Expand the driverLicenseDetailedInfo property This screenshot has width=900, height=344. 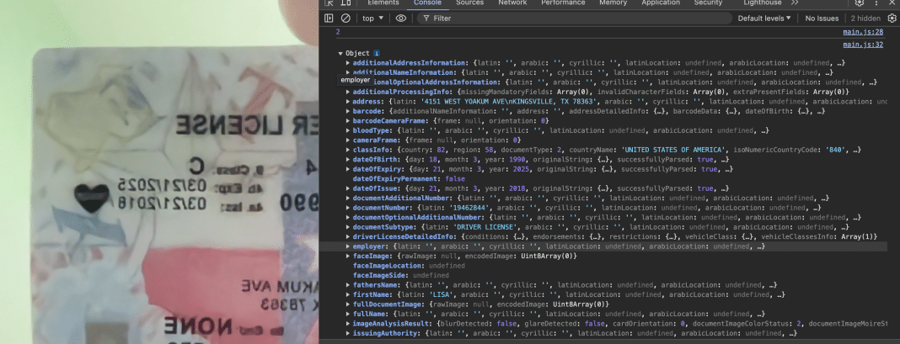click(x=348, y=237)
